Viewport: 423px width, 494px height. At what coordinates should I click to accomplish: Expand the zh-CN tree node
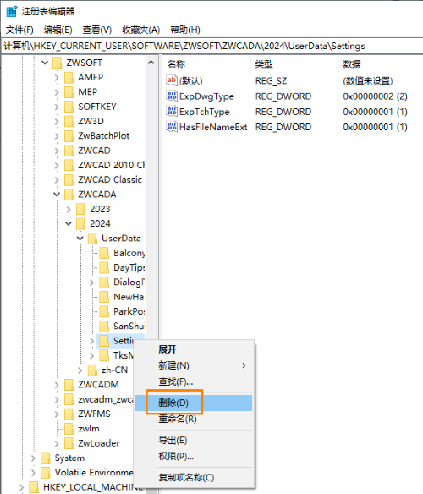tap(80, 370)
